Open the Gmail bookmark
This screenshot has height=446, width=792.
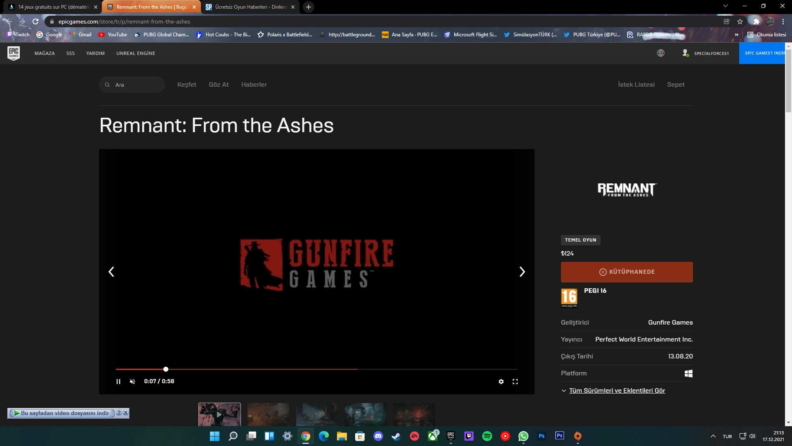point(80,35)
